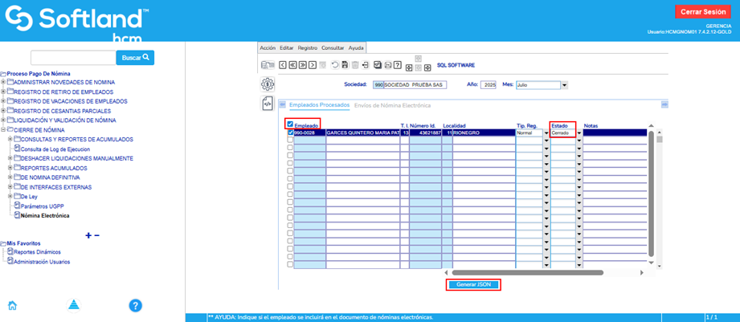740x322 pixels.
Task: Open the Estado dropdown showing Cerrado
Action: [x=579, y=133]
